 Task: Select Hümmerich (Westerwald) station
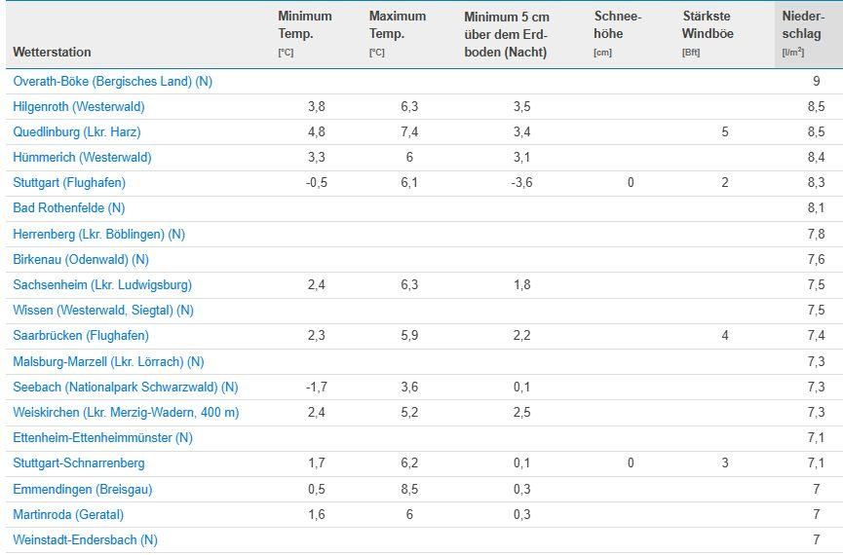click(x=82, y=158)
